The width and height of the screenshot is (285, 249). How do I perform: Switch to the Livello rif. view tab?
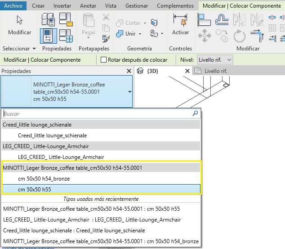point(215,71)
